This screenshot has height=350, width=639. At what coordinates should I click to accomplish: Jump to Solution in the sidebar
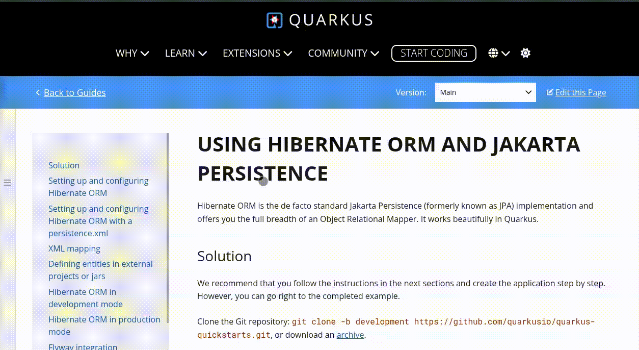64,165
